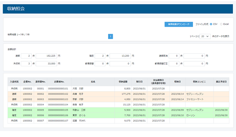Click the 発行日 column header
The height and width of the screenshot is (137, 236).
[x=140, y=82]
